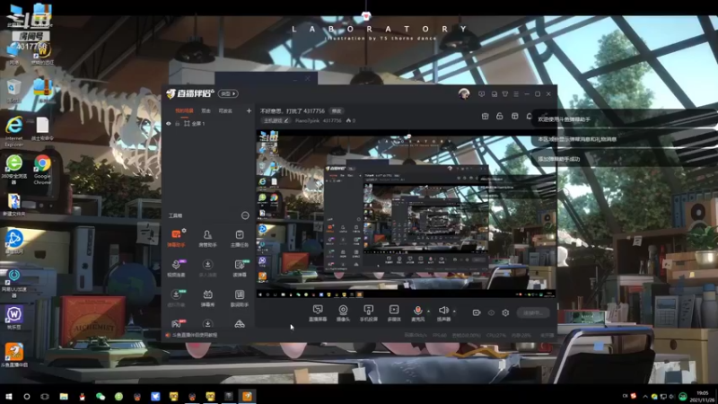Viewport: 718px width, 404px height.
Task: Open WeChat on the taskbar
Action: tap(101, 396)
